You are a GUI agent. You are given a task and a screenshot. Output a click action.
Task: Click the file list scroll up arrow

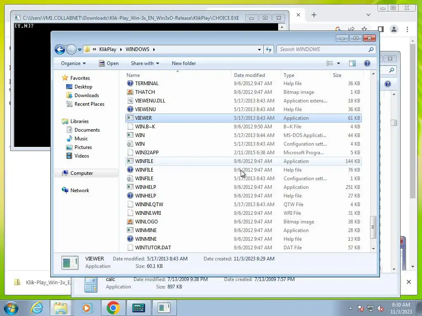(373, 74)
